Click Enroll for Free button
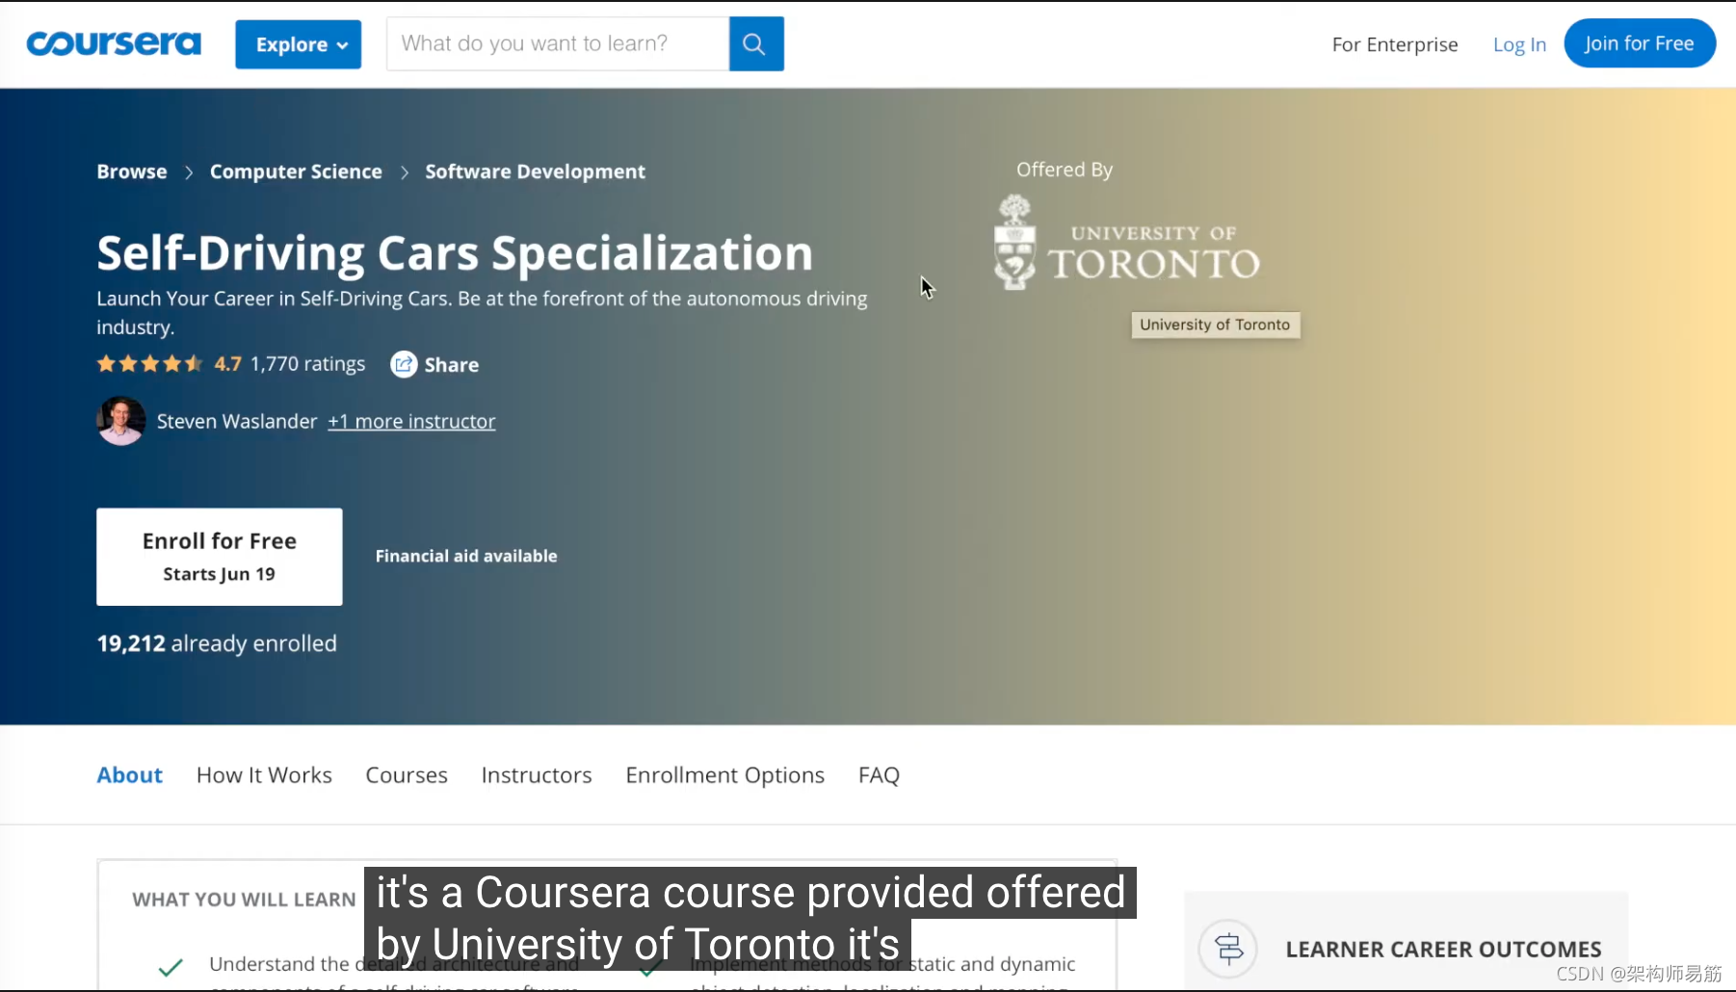Viewport: 1736px width, 992px height. click(220, 557)
